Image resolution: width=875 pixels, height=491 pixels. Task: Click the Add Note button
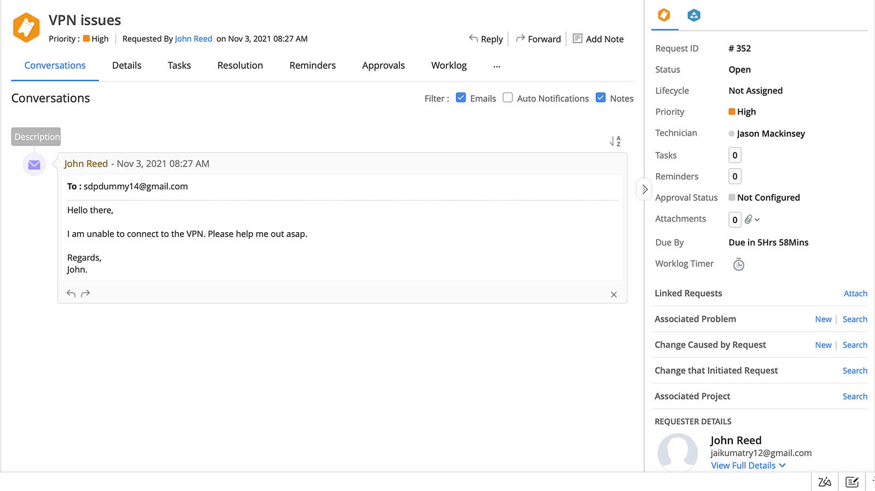point(598,39)
